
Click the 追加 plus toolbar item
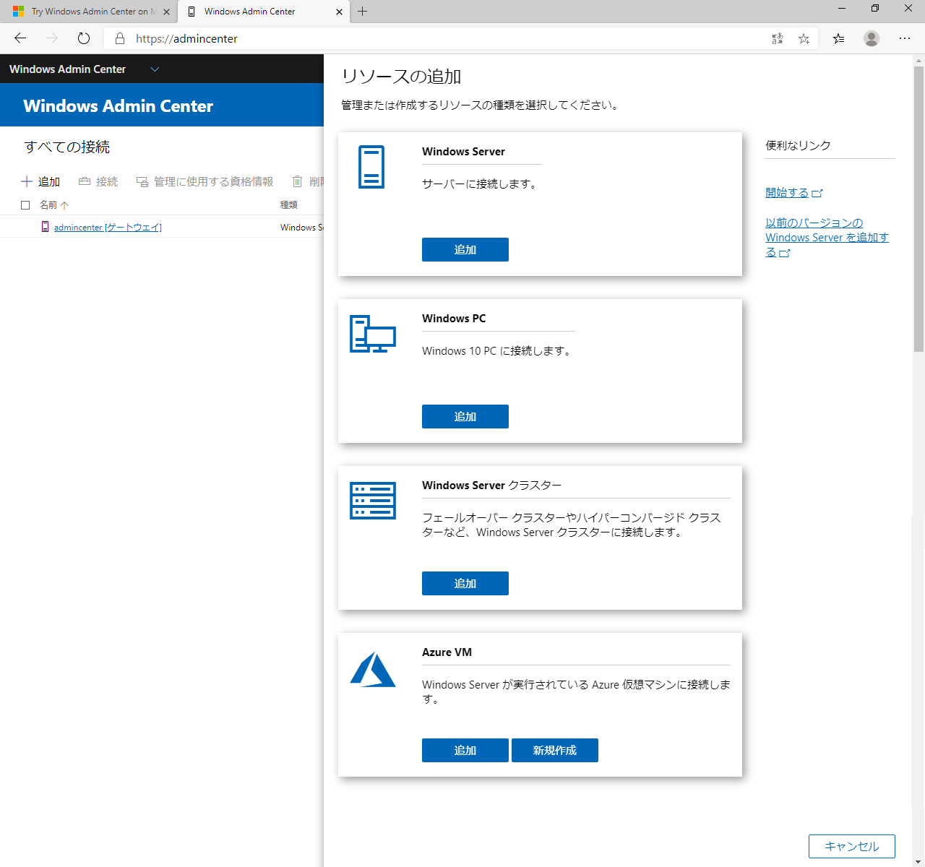(40, 181)
